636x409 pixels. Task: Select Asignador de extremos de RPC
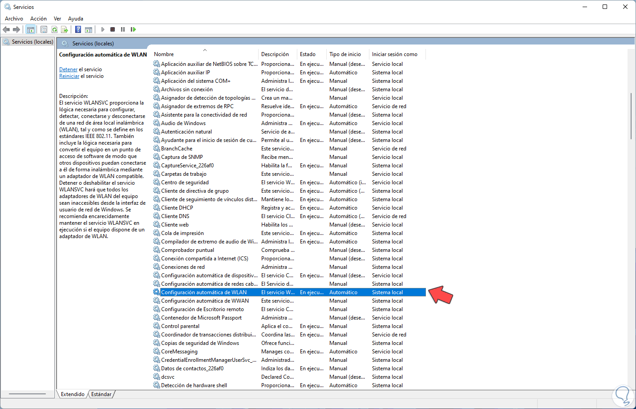(x=289, y=106)
